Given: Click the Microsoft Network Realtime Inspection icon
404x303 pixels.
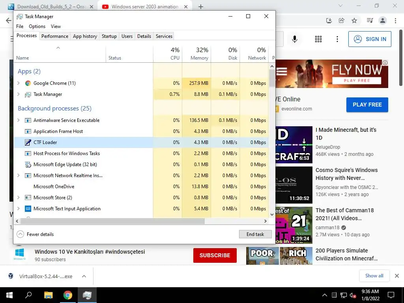Looking at the screenshot, I should click(x=28, y=176).
